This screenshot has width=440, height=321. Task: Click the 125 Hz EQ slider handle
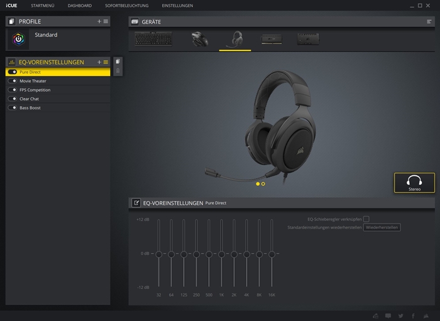(x=184, y=254)
